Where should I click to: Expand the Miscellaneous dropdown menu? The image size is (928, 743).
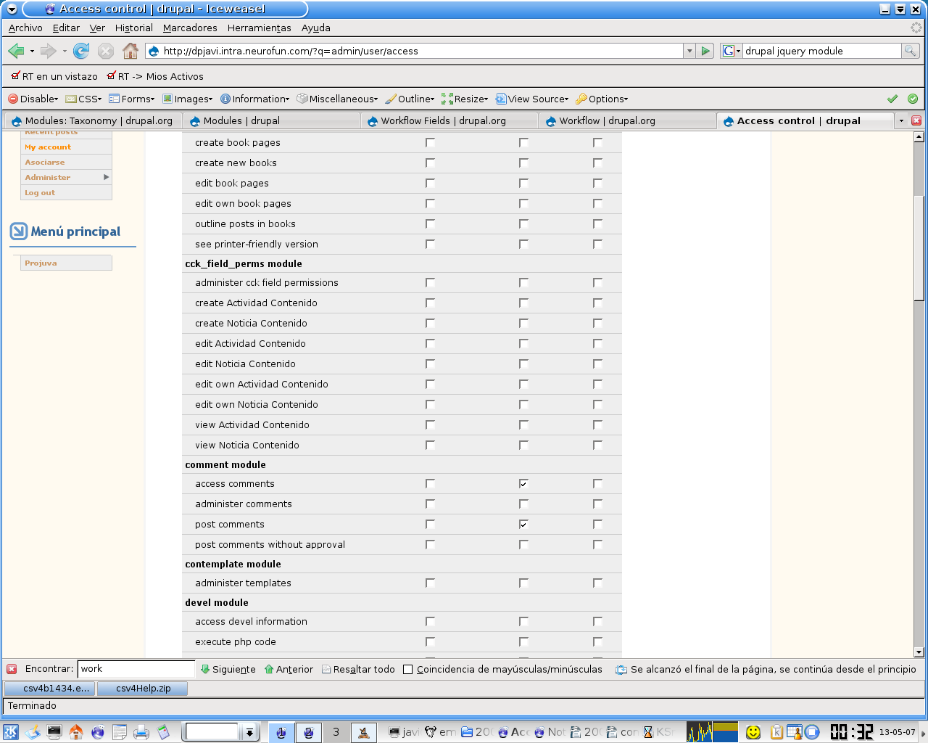click(x=338, y=99)
